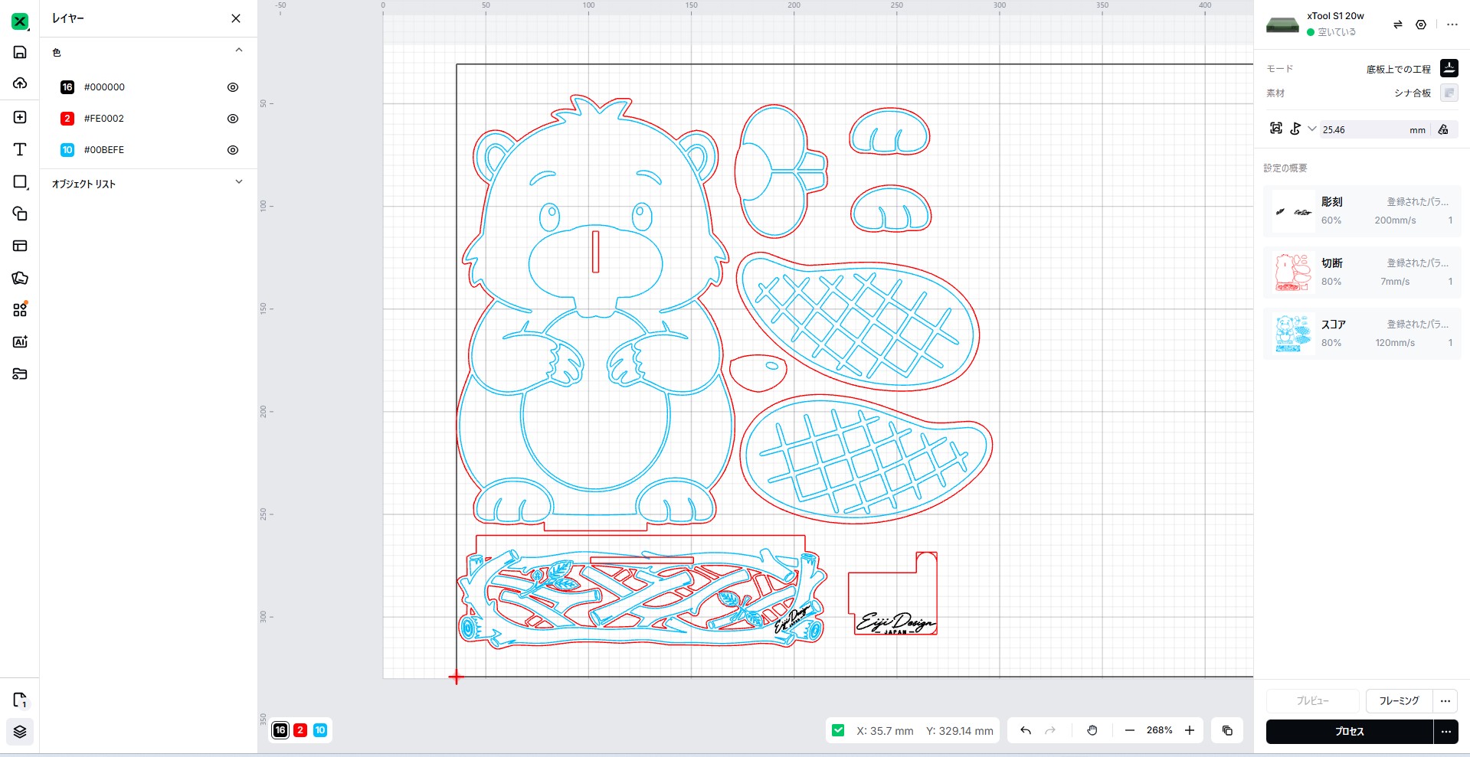Select the Text tool
This screenshot has height=757, width=1470.
click(x=20, y=149)
